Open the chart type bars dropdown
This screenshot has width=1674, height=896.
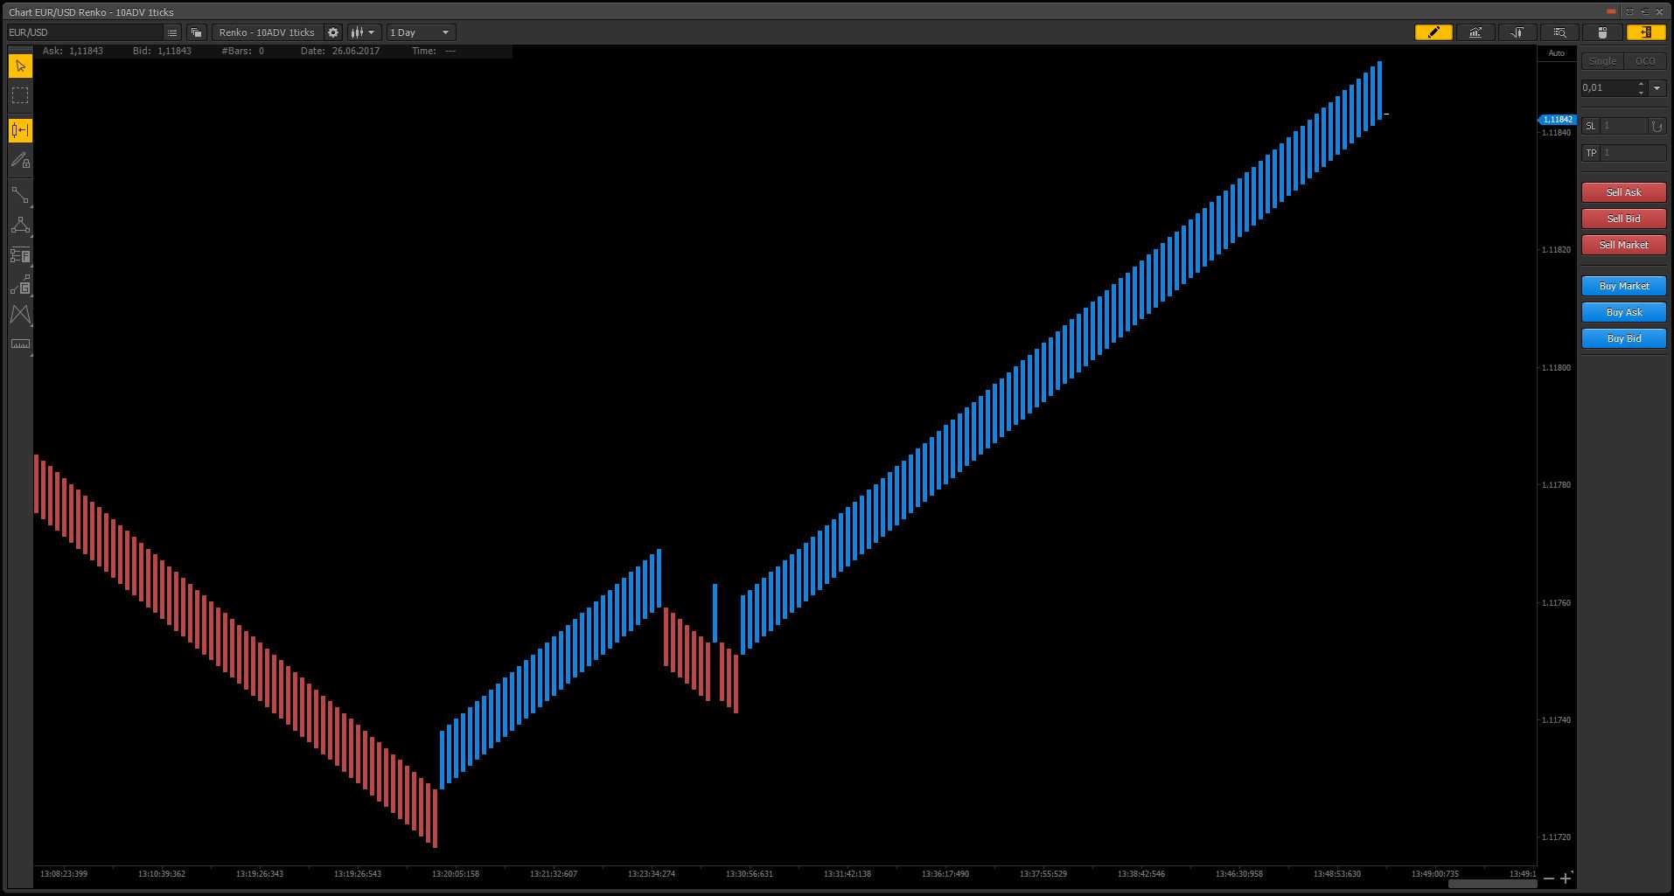tap(363, 32)
